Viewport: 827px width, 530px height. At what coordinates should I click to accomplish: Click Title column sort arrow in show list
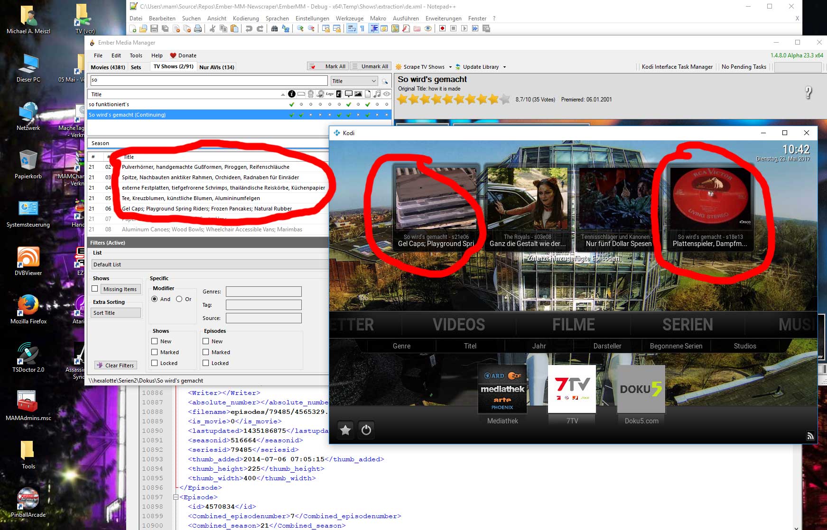(283, 94)
